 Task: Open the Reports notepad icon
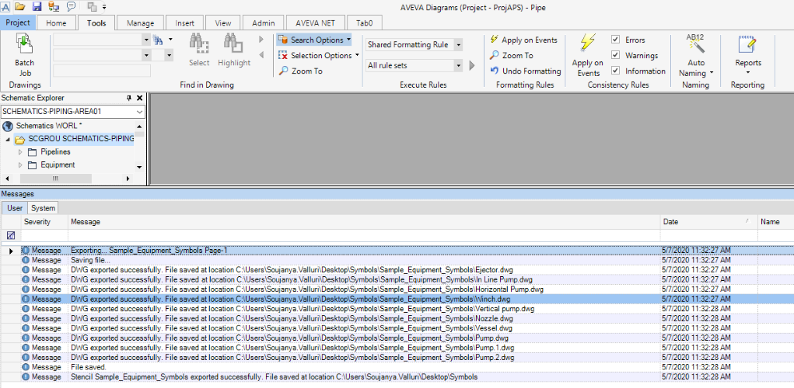coord(747,45)
